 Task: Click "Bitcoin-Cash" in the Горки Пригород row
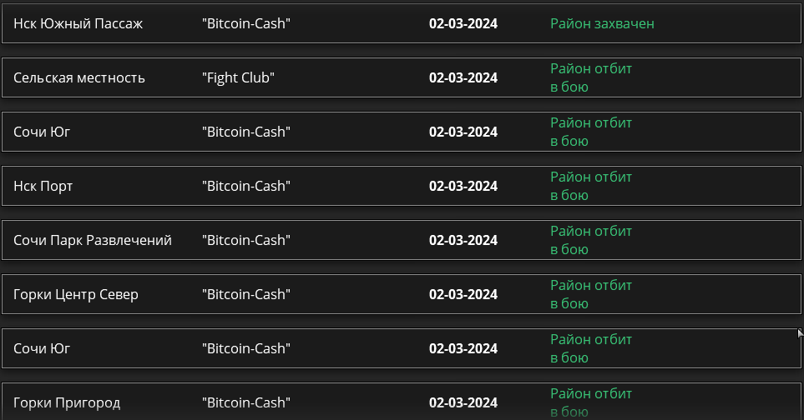click(246, 403)
